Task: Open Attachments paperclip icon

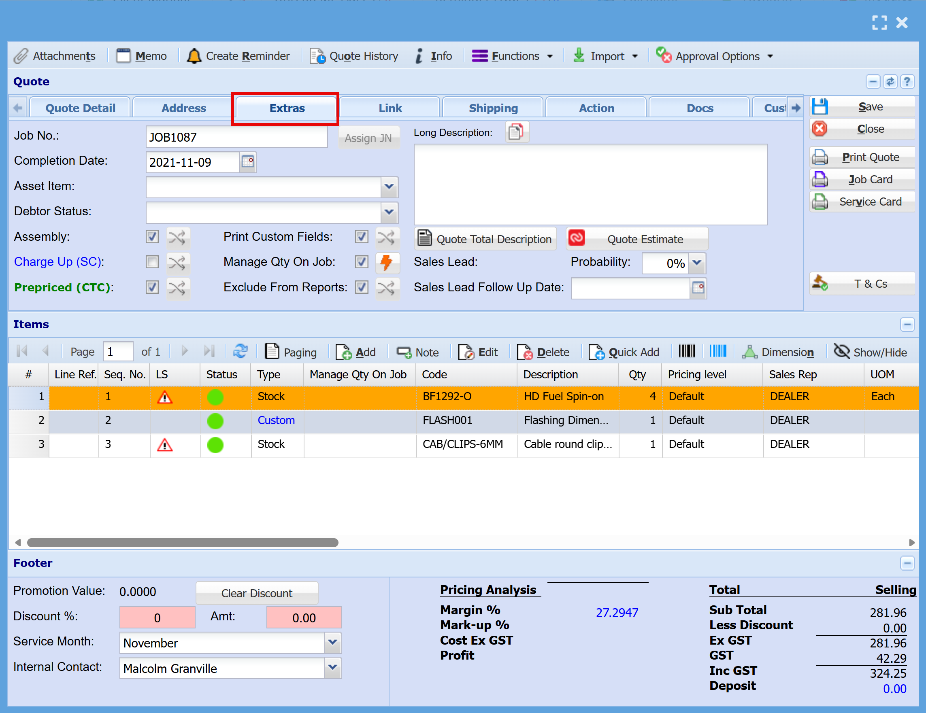Action: tap(20, 56)
